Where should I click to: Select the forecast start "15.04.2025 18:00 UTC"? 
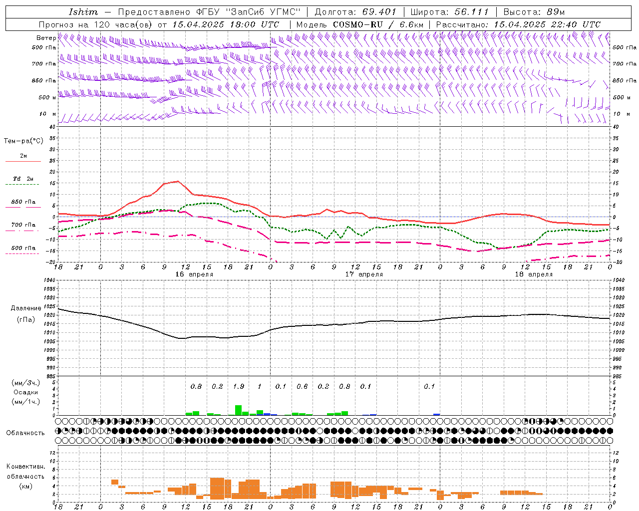click(x=226, y=24)
